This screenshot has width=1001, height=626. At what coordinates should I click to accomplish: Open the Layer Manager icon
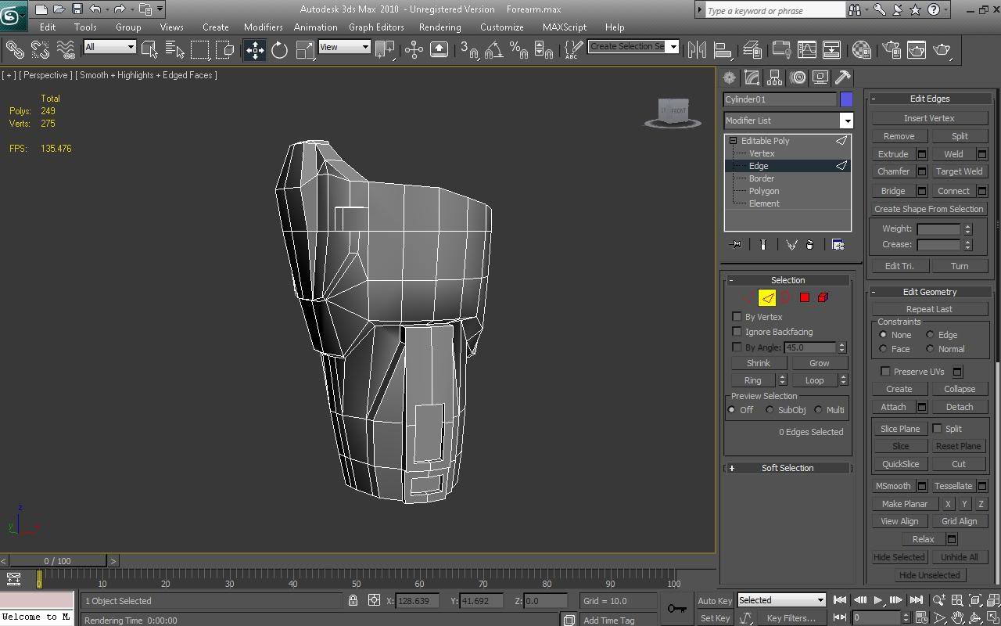coord(753,50)
